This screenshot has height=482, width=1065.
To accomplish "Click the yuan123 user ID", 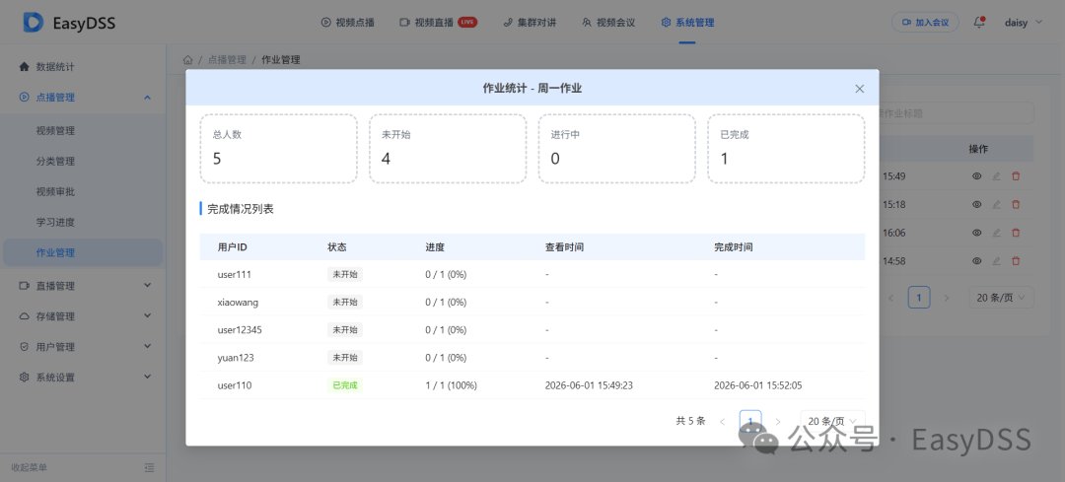I will pyautogui.click(x=236, y=358).
